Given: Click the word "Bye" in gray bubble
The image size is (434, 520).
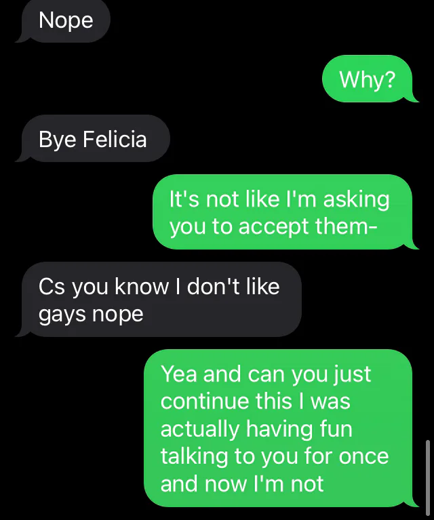Looking at the screenshot, I should click(x=58, y=140).
